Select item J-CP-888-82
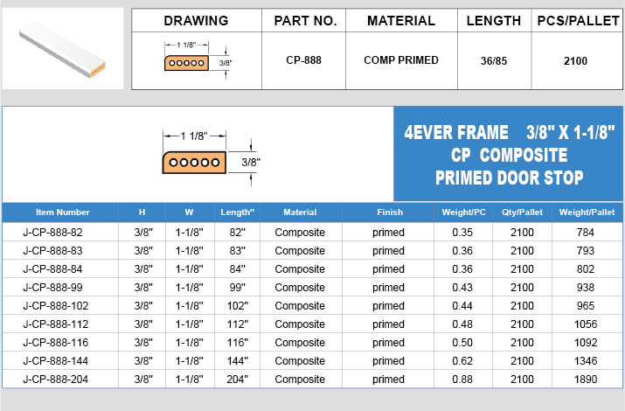The height and width of the screenshot is (411, 625). (x=52, y=233)
